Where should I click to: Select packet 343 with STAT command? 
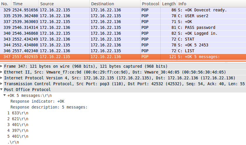[123, 39]
